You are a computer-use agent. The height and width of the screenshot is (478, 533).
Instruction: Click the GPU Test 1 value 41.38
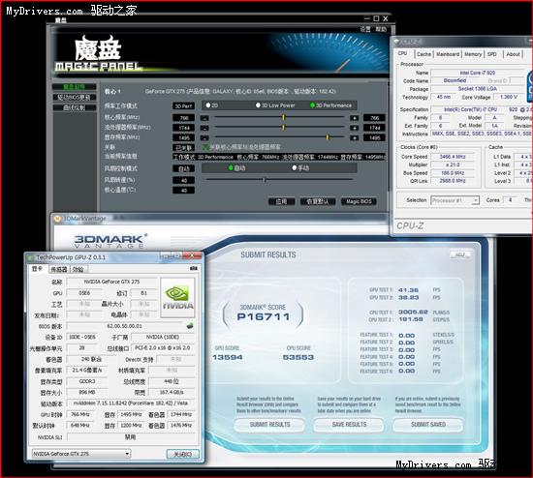point(408,290)
